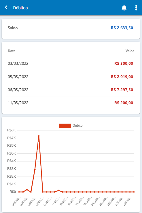Click the R$ 300,00 amount

(x=124, y=64)
